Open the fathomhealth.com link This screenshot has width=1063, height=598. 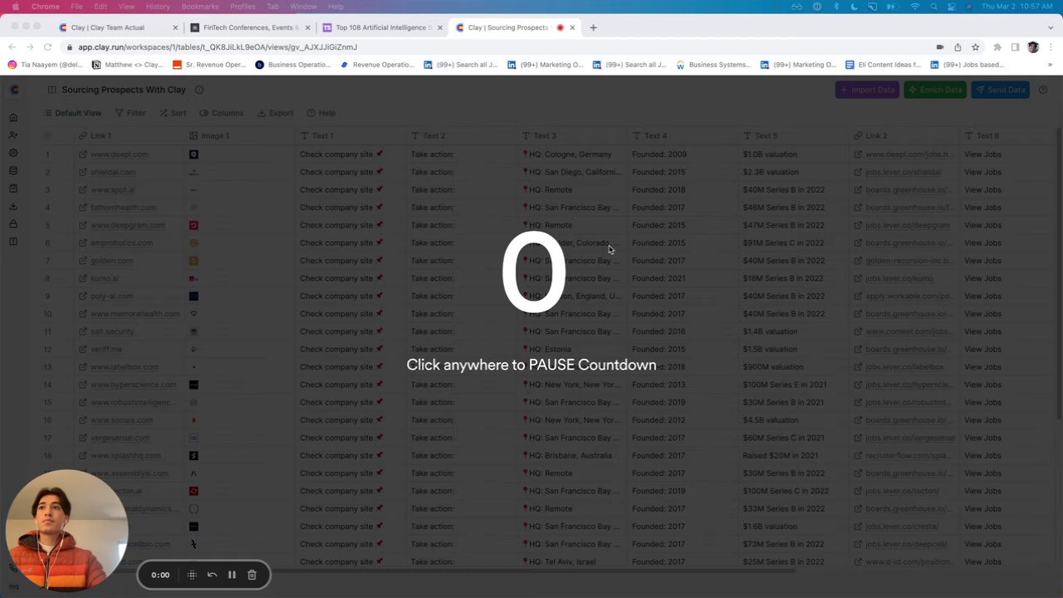pos(123,208)
